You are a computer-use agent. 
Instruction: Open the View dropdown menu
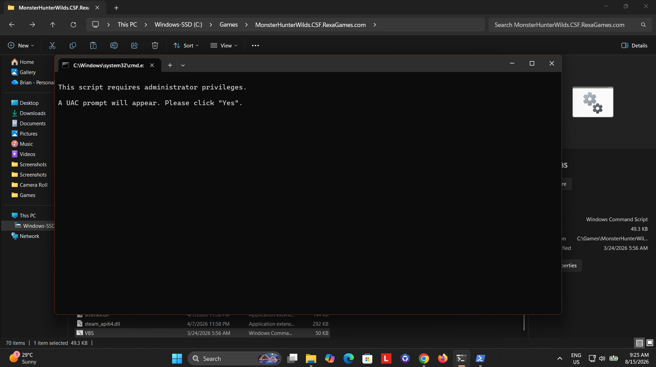224,45
